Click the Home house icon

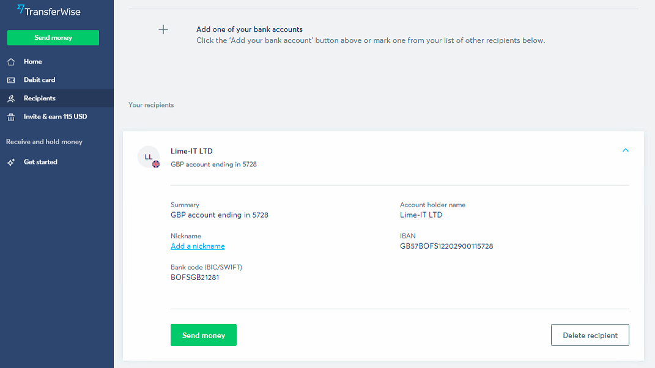(11, 62)
